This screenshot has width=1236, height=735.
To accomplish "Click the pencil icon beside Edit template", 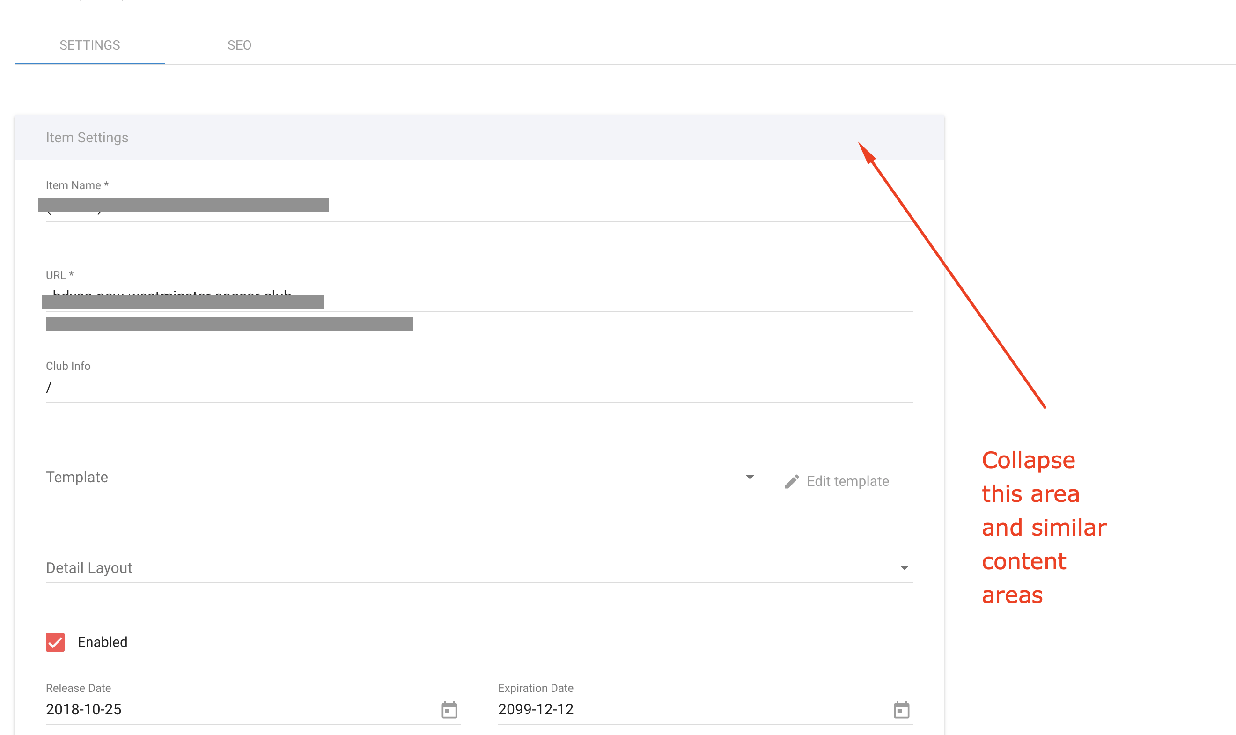I will [x=792, y=481].
